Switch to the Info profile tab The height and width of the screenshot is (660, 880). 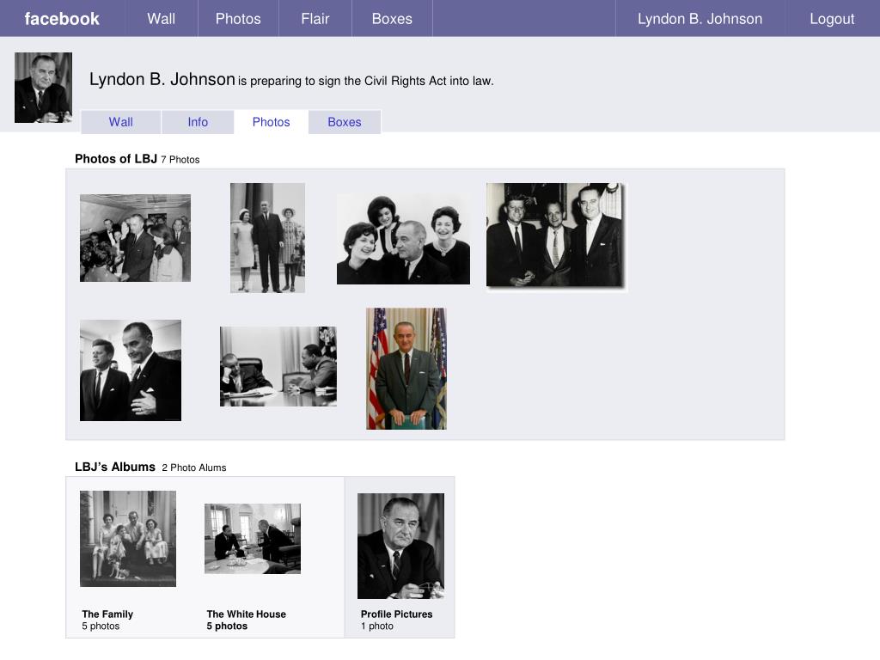click(198, 122)
